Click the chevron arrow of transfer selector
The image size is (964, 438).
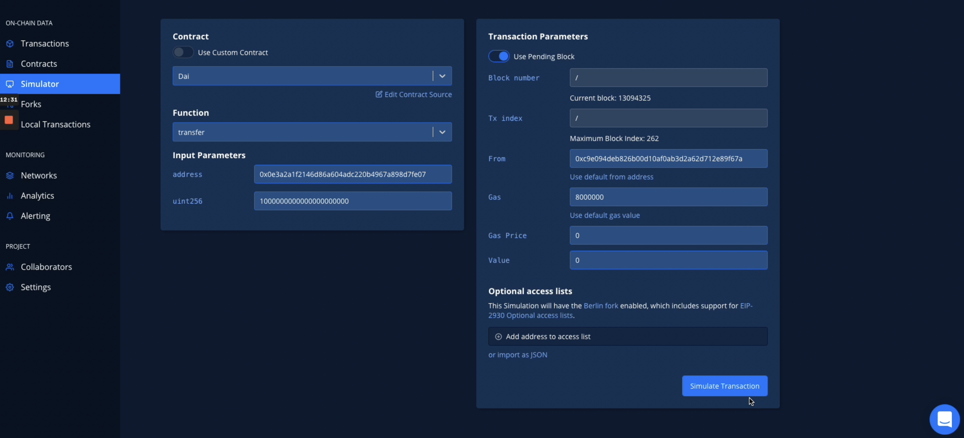click(x=442, y=132)
